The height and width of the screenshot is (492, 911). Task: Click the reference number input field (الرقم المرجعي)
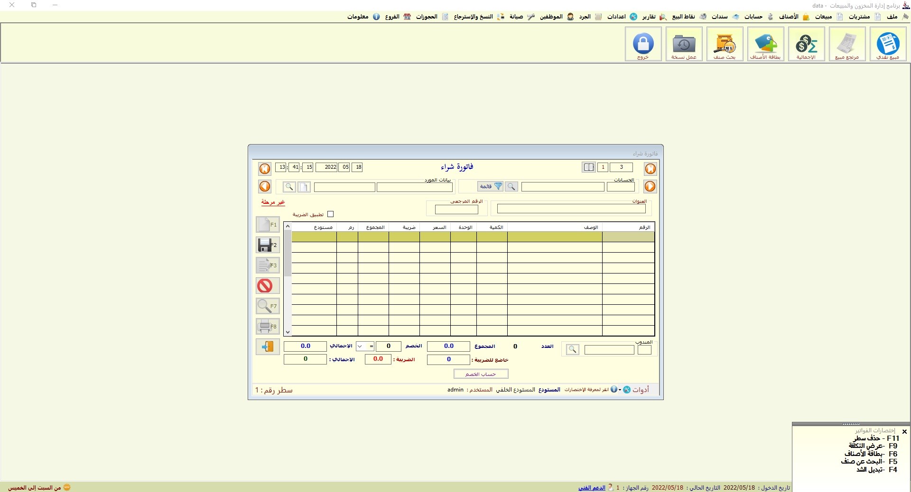coord(456,210)
